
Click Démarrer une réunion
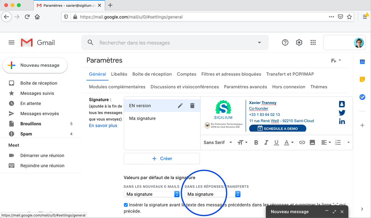(x=42, y=155)
